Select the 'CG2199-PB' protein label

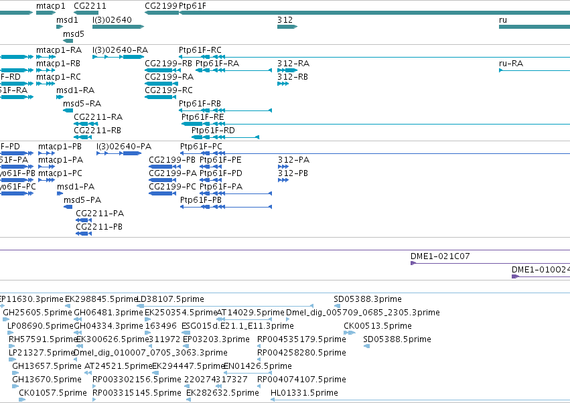pos(172,159)
